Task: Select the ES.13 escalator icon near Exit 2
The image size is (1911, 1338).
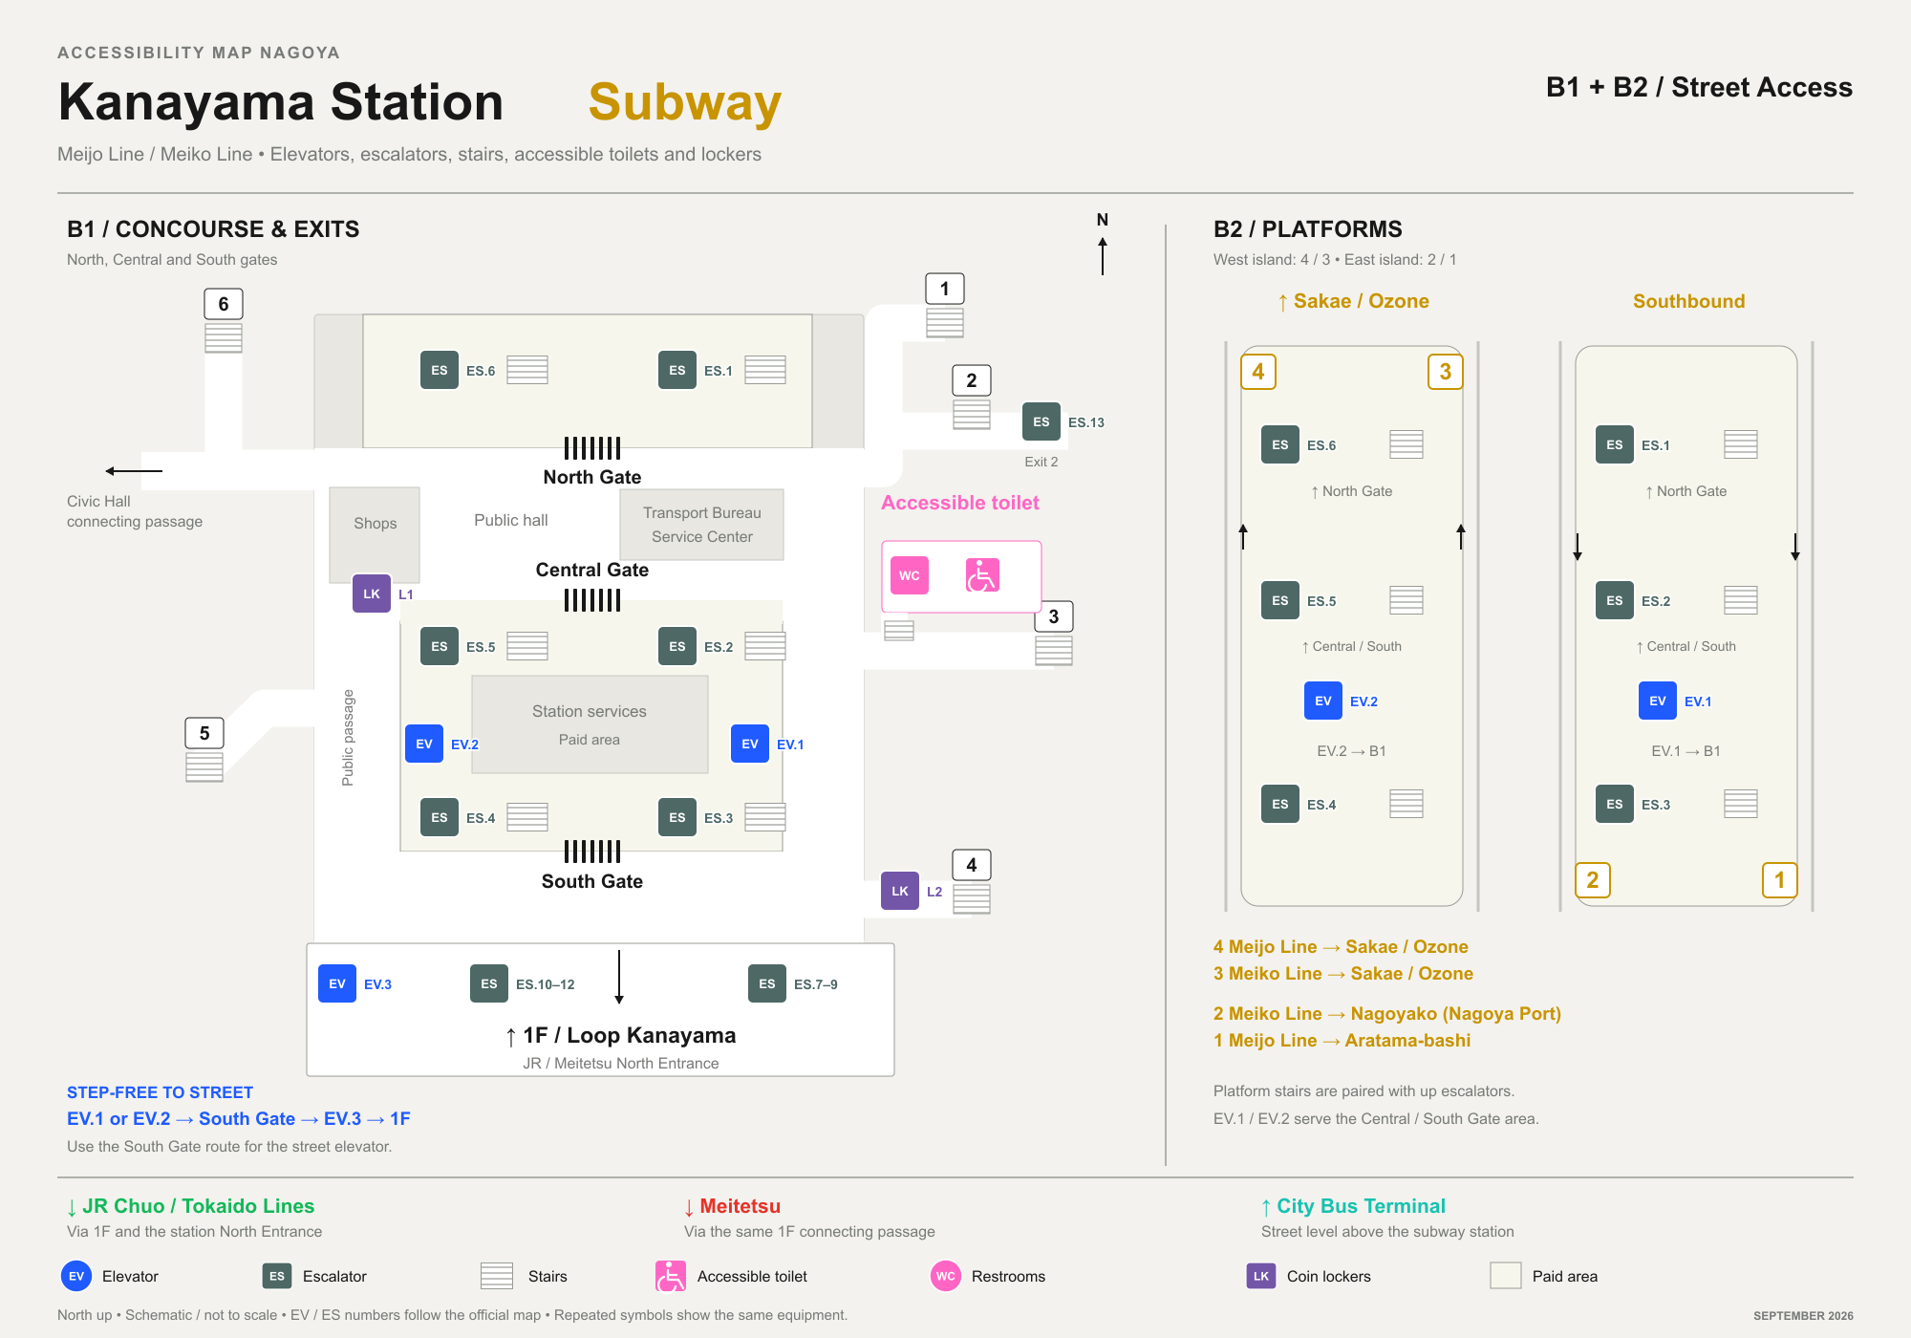Action: 1041,421
